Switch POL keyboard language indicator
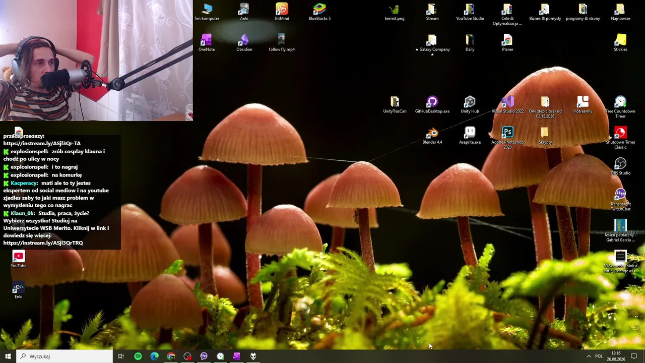 [x=599, y=356]
